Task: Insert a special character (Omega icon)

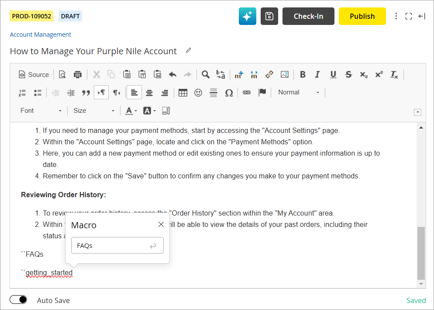Action: (x=229, y=93)
